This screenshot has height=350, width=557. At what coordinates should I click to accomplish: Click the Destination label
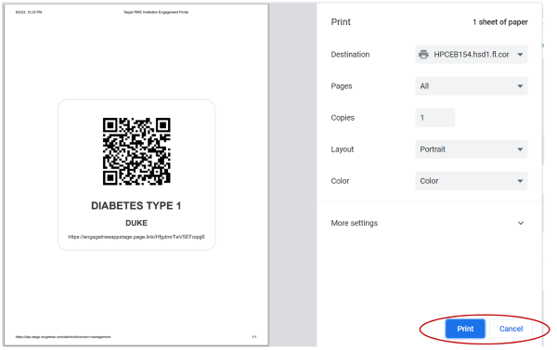(350, 55)
